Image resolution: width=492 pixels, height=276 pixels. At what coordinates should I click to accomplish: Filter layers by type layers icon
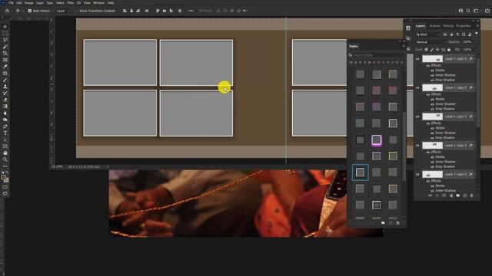pyautogui.click(x=457, y=34)
